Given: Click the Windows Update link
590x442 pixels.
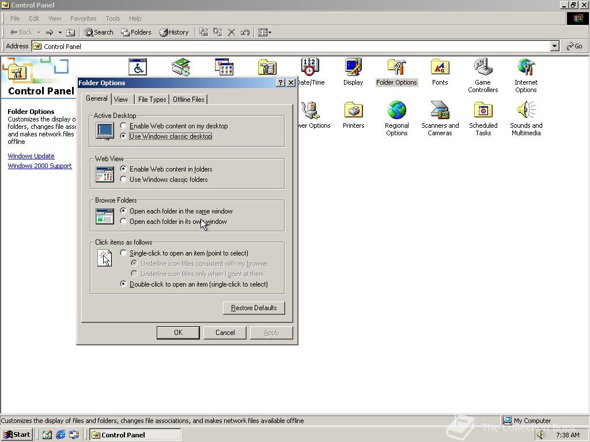Looking at the screenshot, I should point(31,156).
